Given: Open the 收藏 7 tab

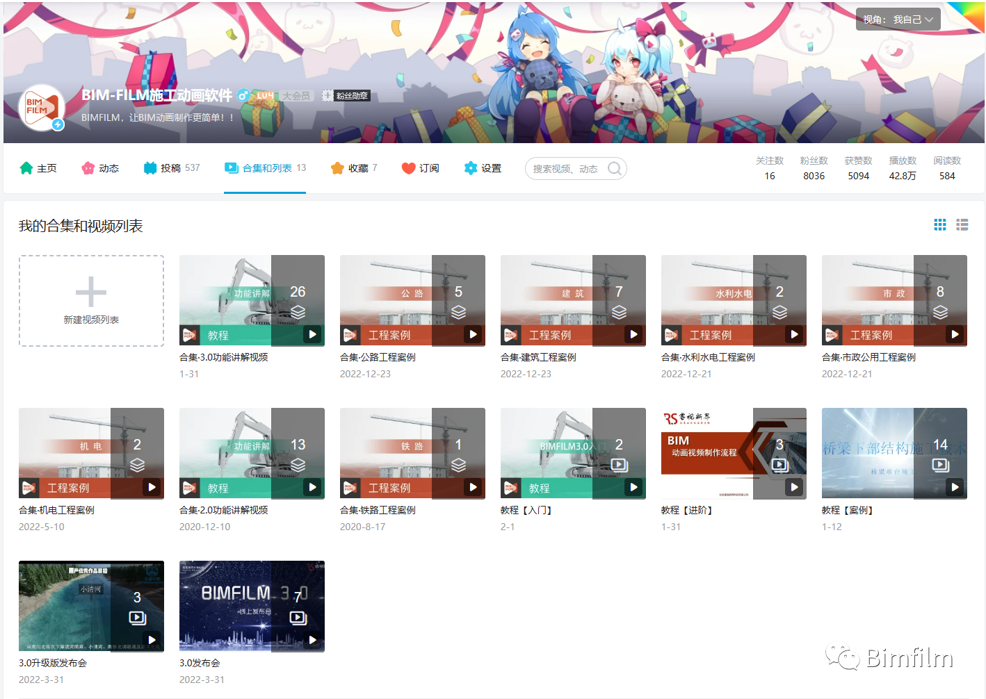Looking at the screenshot, I should pos(354,168).
